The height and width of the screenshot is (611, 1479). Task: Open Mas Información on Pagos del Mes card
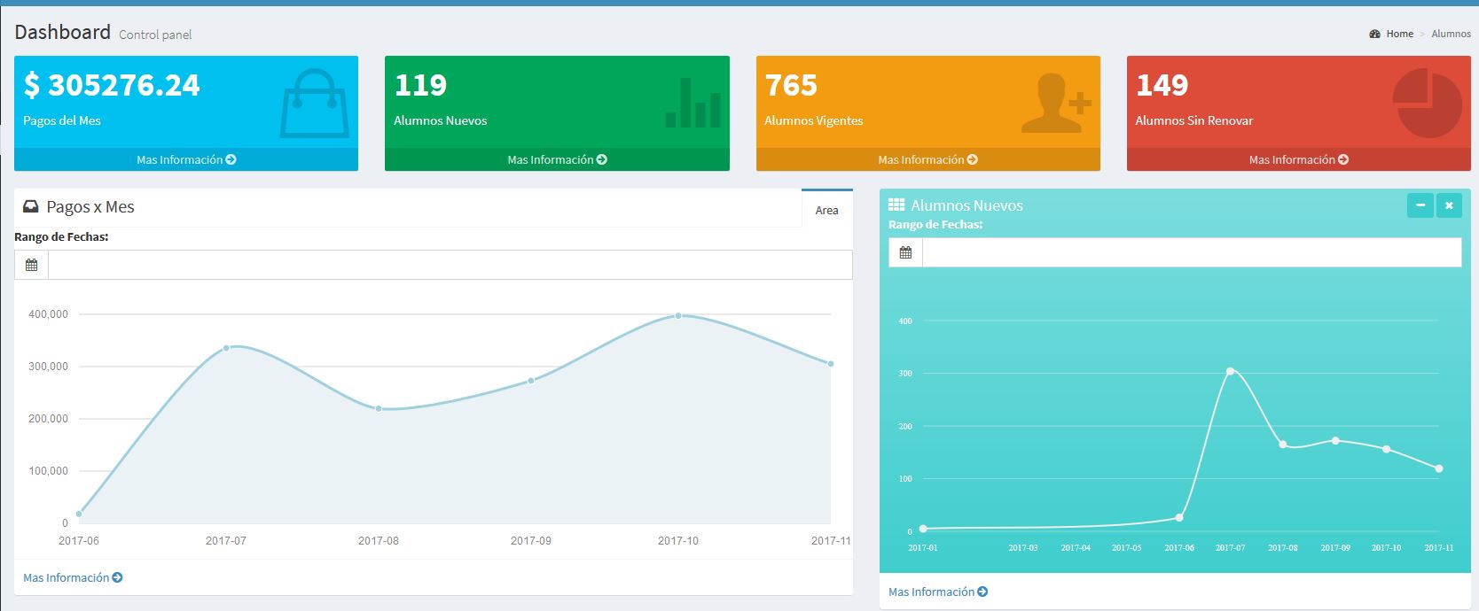pos(186,159)
